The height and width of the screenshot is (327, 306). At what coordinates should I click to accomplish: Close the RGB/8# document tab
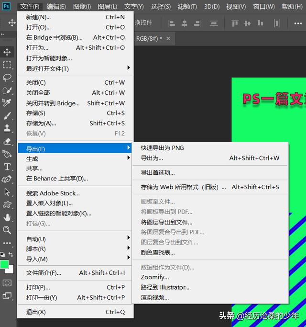[168, 38]
